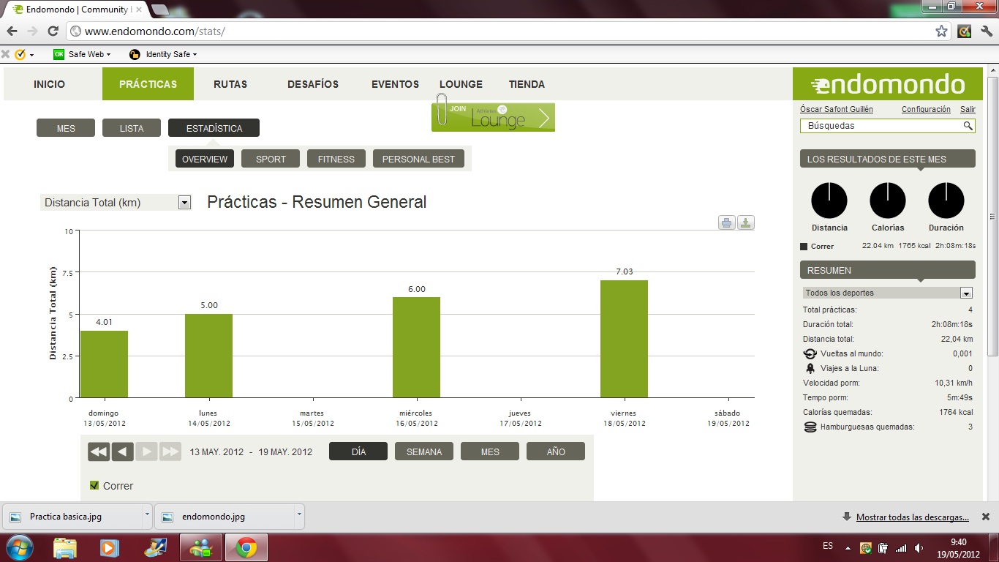Viewport: 999px width, 562px height.
Task: Go to INICIO tab
Action: tap(49, 84)
